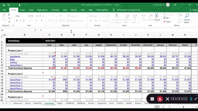
Task: Click the Borders icon
Action: point(30,21)
